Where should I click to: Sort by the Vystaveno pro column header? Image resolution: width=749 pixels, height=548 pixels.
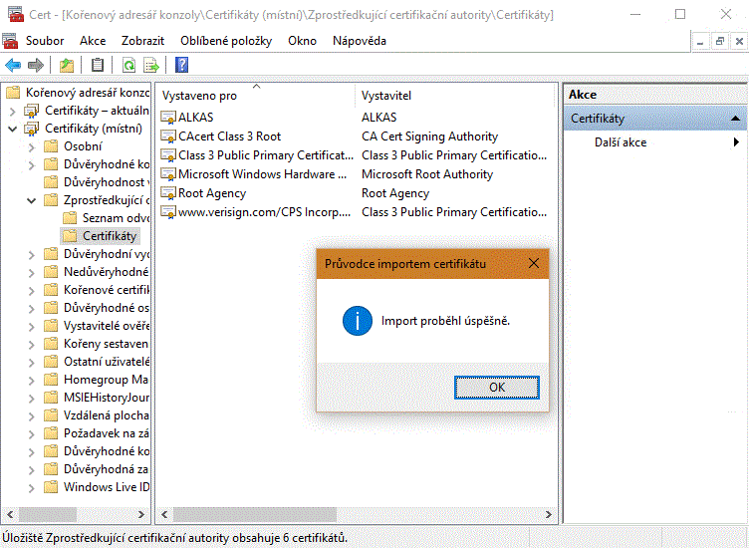click(255, 96)
